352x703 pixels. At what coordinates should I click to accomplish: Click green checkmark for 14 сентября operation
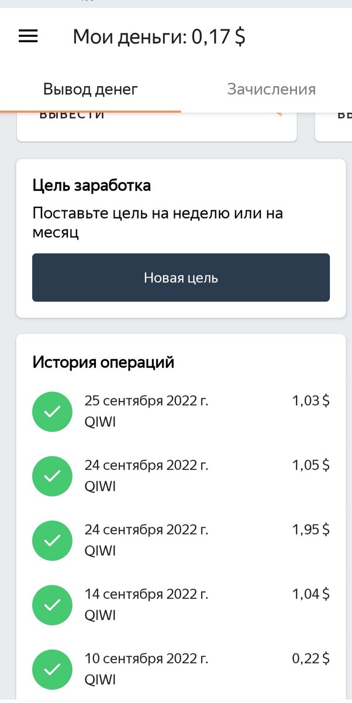[52, 605]
